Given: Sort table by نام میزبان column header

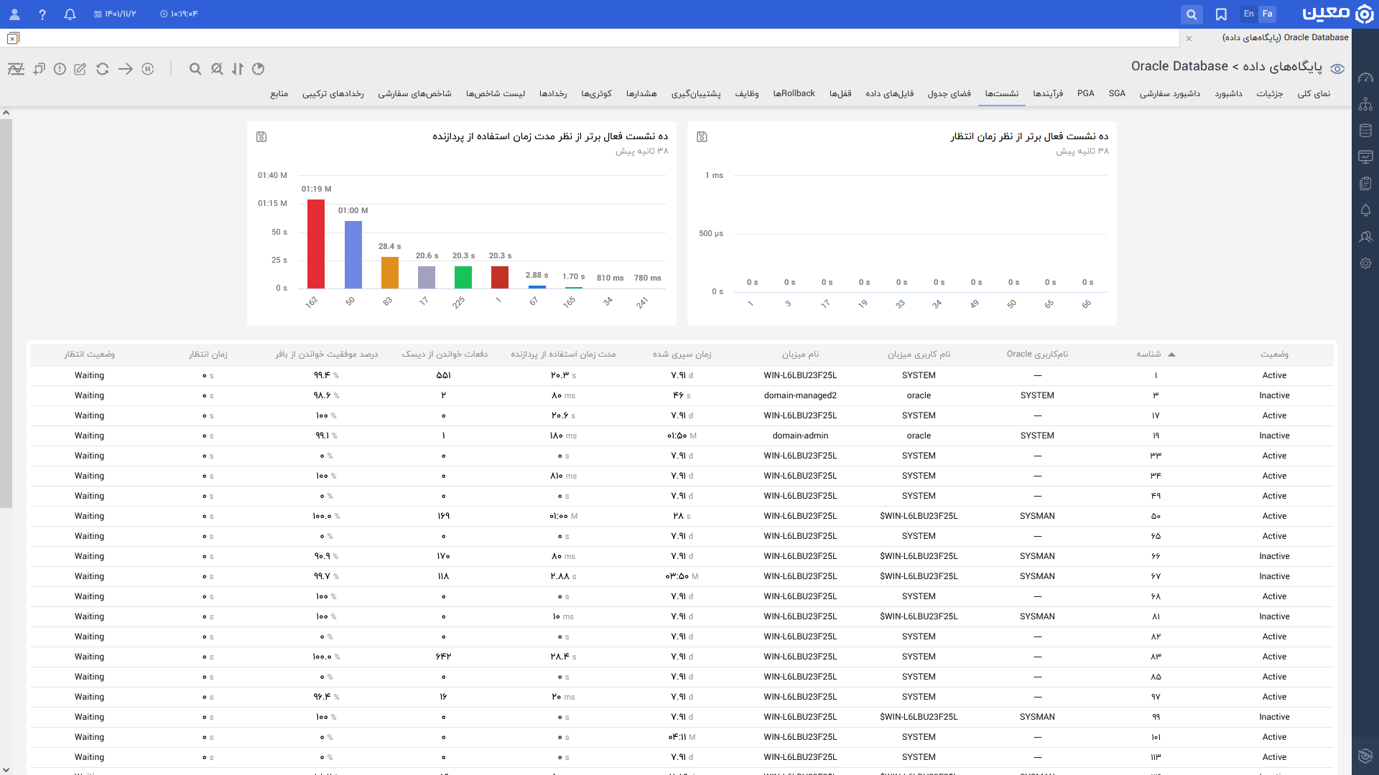Looking at the screenshot, I should click(x=800, y=354).
